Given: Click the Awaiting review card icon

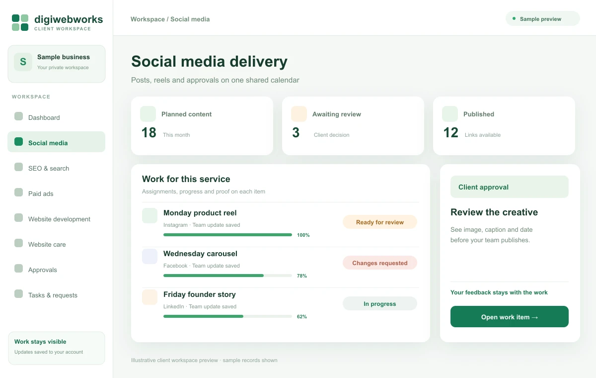Looking at the screenshot, I should click(299, 114).
